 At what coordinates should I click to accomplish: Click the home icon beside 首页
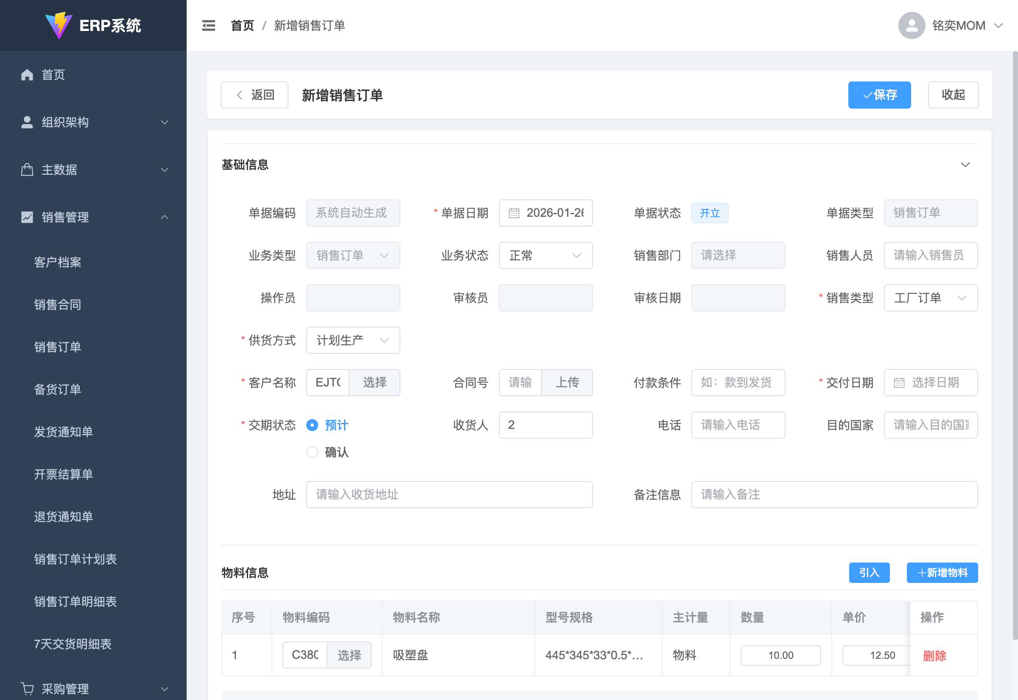[27, 75]
